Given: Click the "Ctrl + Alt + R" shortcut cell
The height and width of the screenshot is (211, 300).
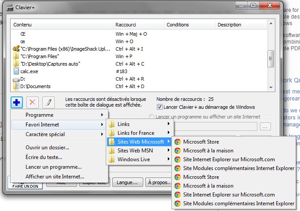Looking at the screenshot, I should [x=130, y=79].
